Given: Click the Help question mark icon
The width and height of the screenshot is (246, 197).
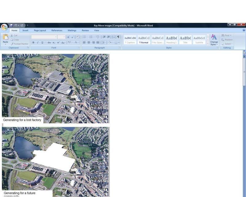Looking at the screenshot, I should tap(244, 30).
